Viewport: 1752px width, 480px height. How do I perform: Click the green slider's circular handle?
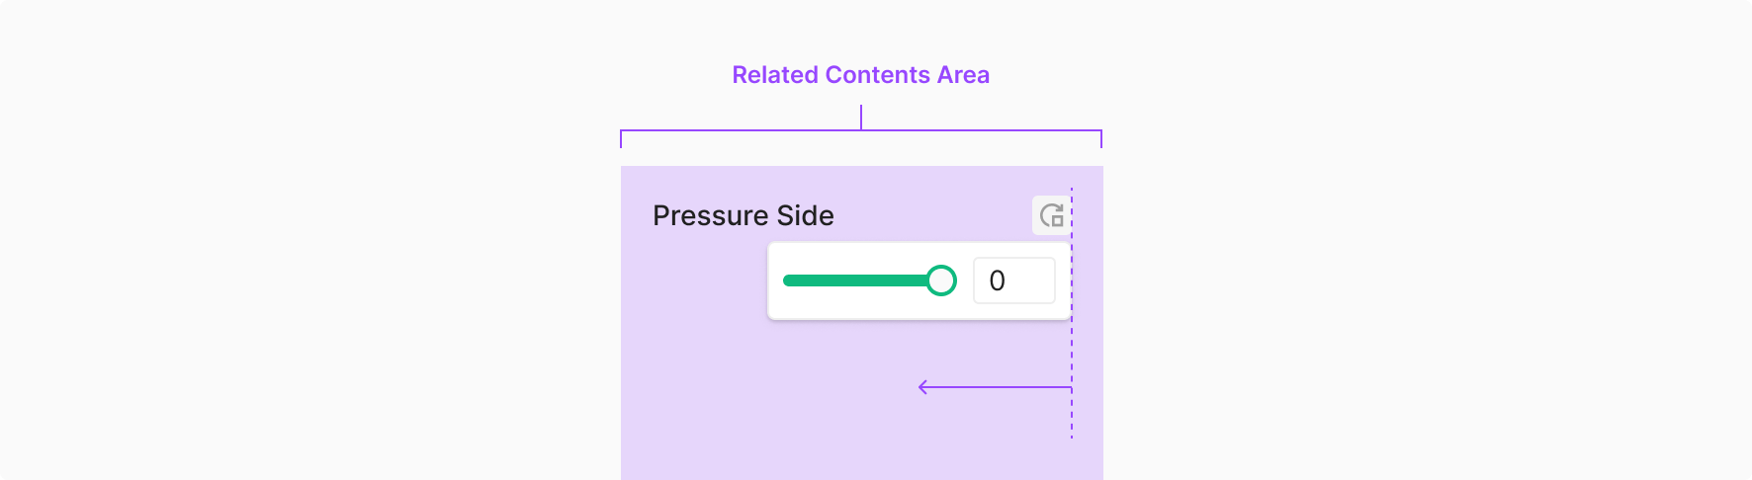941,280
